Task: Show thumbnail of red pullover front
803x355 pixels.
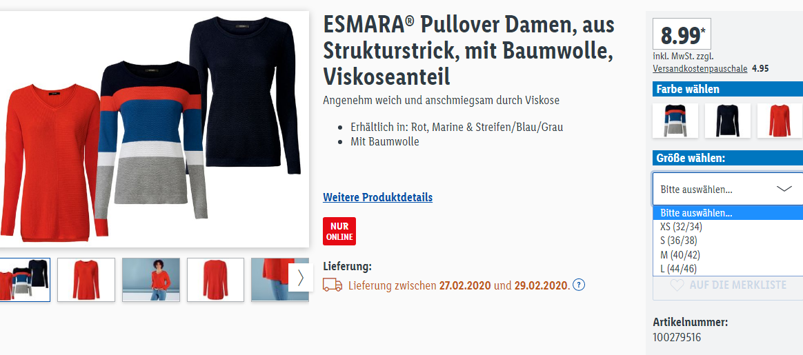Action: (86, 279)
